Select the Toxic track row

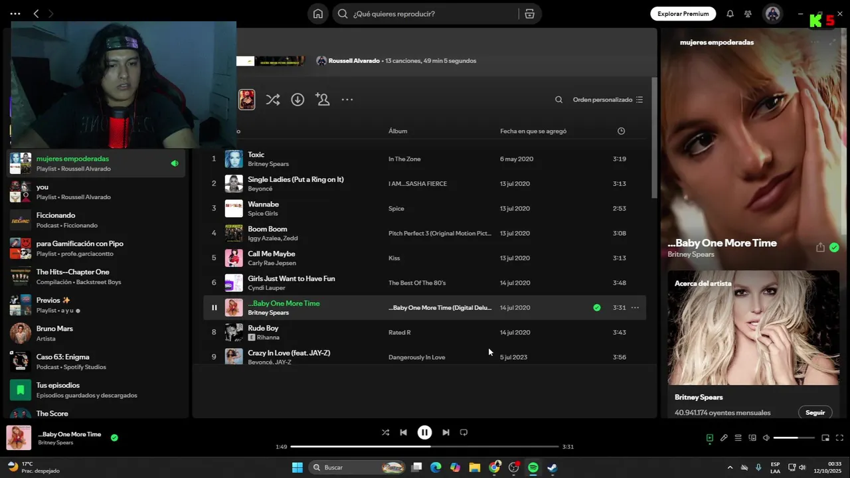tap(424, 159)
